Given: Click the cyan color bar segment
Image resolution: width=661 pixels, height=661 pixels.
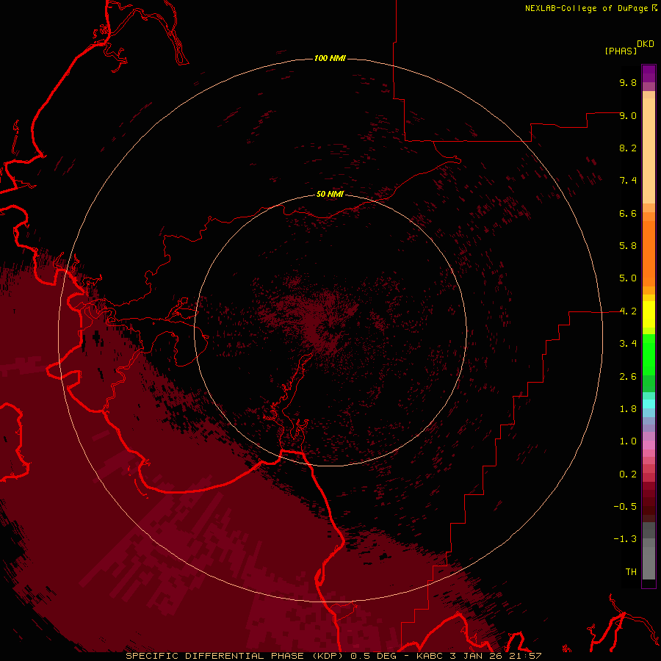Looking at the screenshot, I should (649, 404).
